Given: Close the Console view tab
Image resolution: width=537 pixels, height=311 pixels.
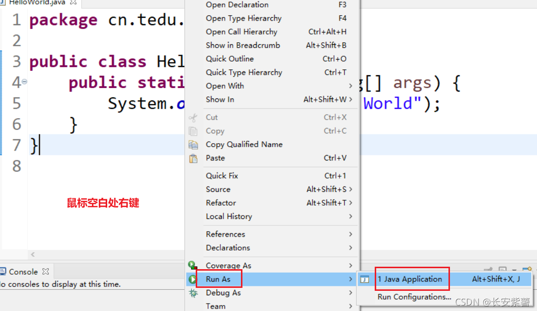Looking at the screenshot, I should click(46, 271).
